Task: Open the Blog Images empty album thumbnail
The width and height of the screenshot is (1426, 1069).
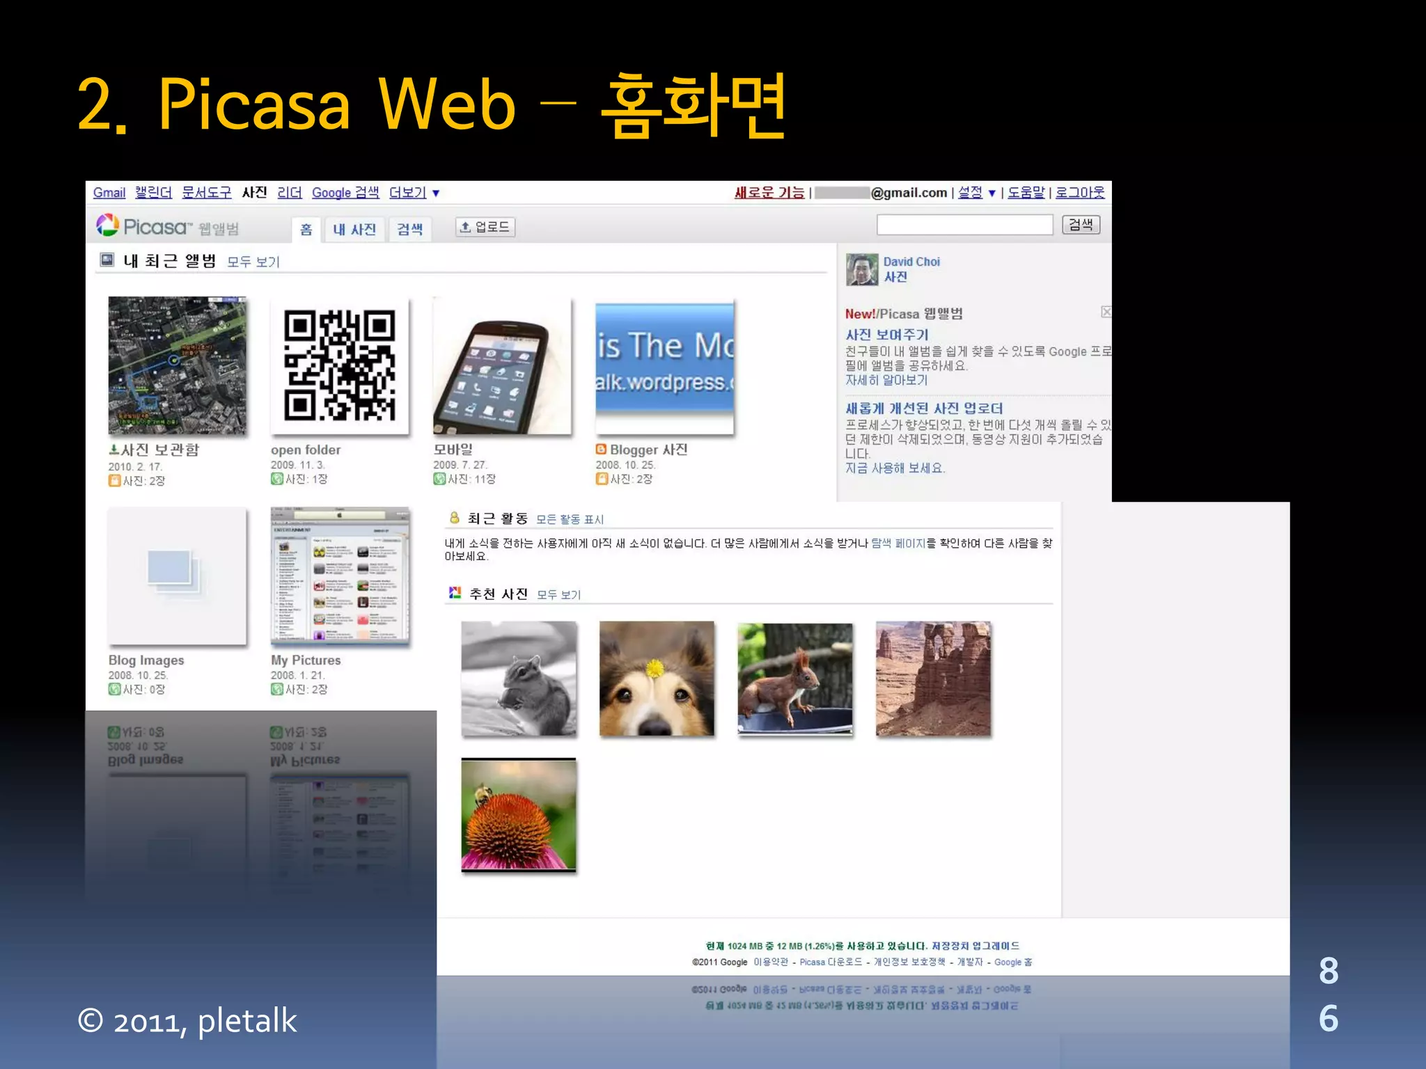Action: 177,576
